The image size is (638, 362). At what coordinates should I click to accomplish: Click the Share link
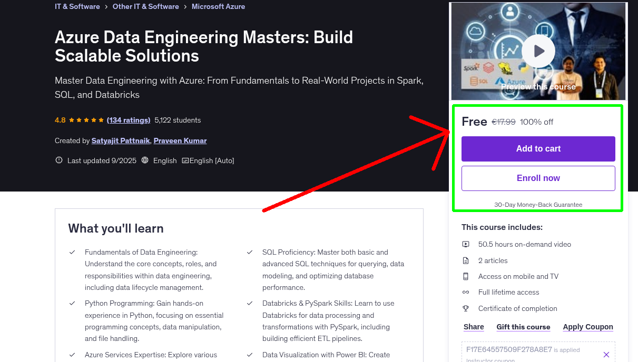pos(473,327)
